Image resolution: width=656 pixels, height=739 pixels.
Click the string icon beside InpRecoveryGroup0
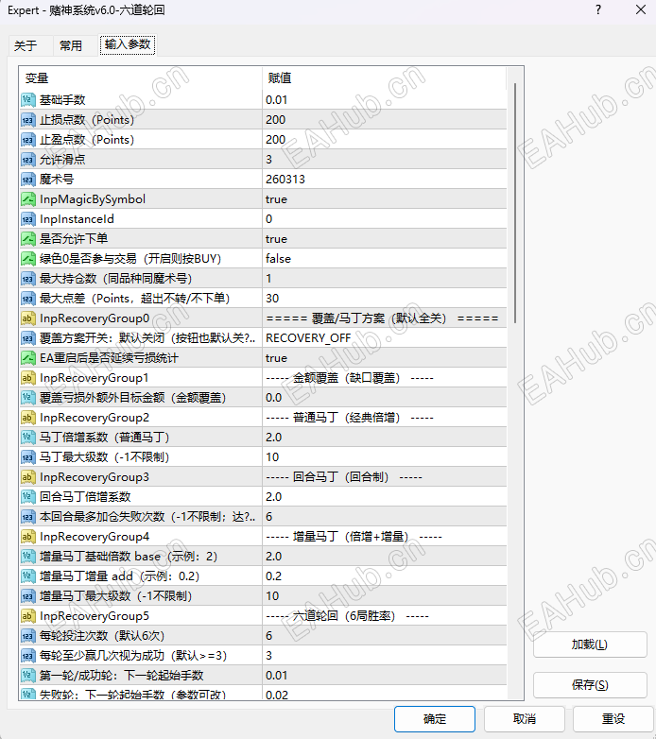point(27,318)
